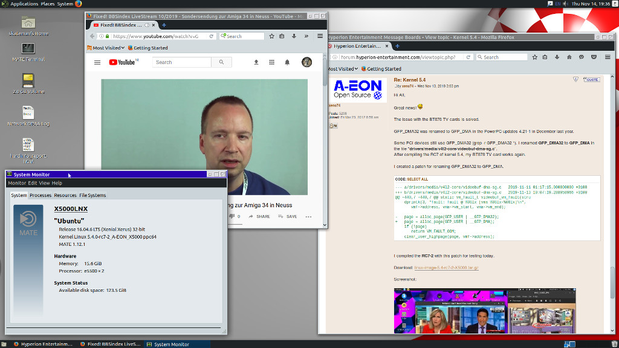Open Edit menu in System Monitor
Image resolution: width=619 pixels, height=348 pixels.
point(33,183)
